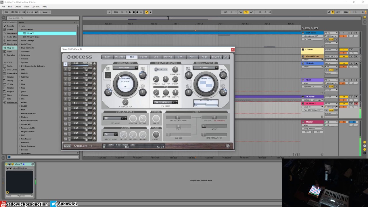
Task: Switch to the LFO tab in Virus TI
Action: [156, 57]
